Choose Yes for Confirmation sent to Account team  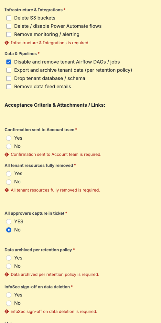tap(9, 138)
